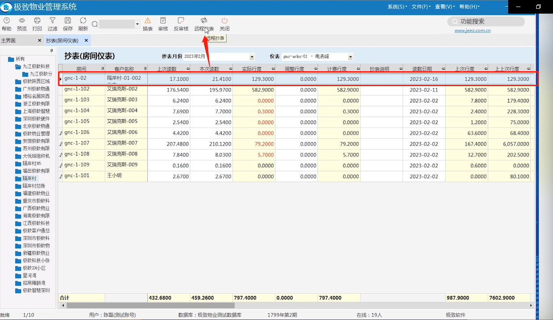Click the 保存 save disk icon
Image resolution: width=553 pixels, height=320 pixels.
tap(68, 21)
